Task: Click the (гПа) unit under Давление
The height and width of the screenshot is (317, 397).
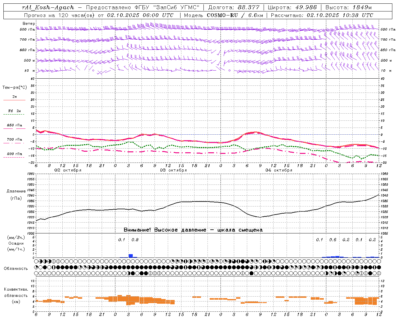Action: click(x=16, y=198)
